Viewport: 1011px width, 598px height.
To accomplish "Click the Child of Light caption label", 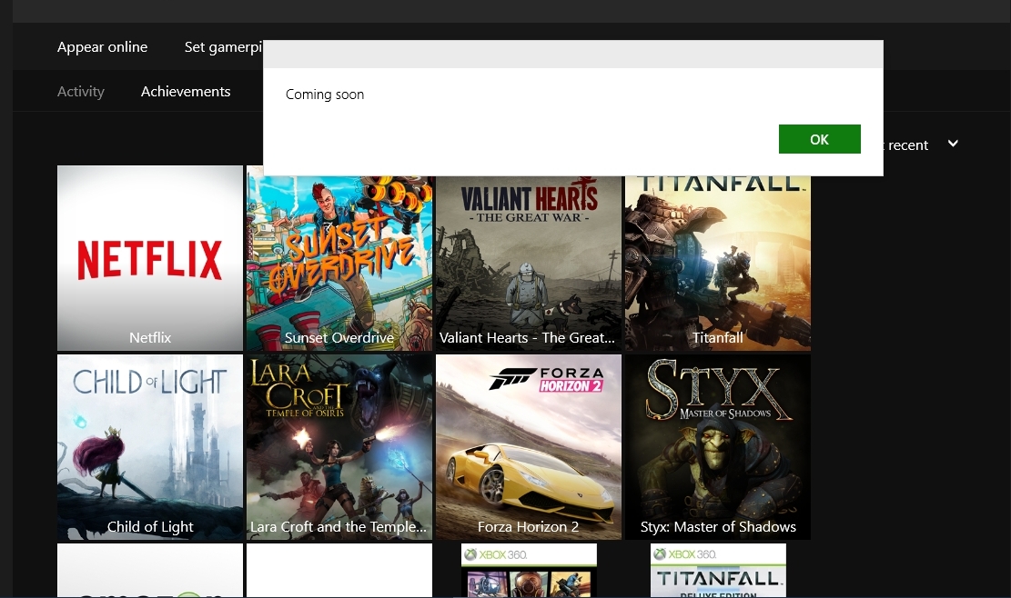I will (x=150, y=526).
